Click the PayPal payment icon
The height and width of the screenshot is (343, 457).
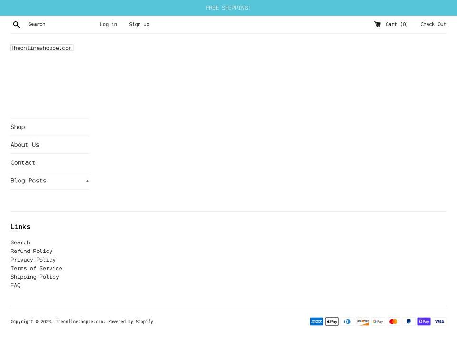[408, 322]
